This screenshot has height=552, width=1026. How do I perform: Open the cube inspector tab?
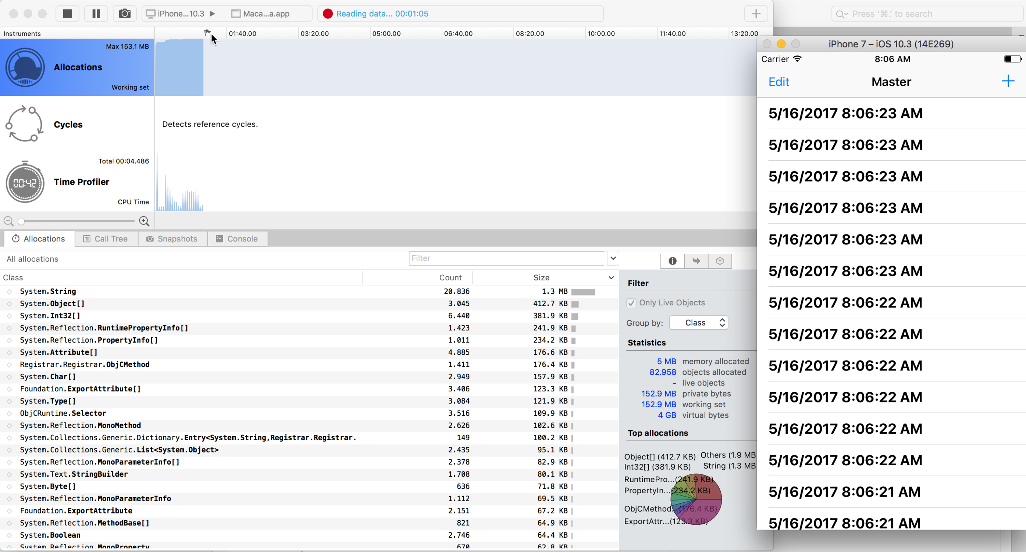[x=720, y=261]
